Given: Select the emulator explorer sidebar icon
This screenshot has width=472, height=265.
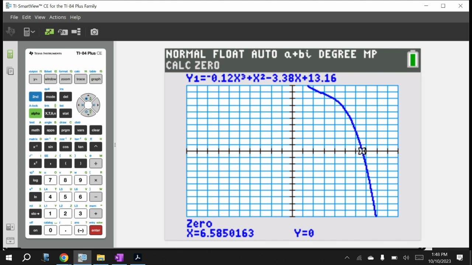Looking at the screenshot, I should pyautogui.click(x=10, y=71).
